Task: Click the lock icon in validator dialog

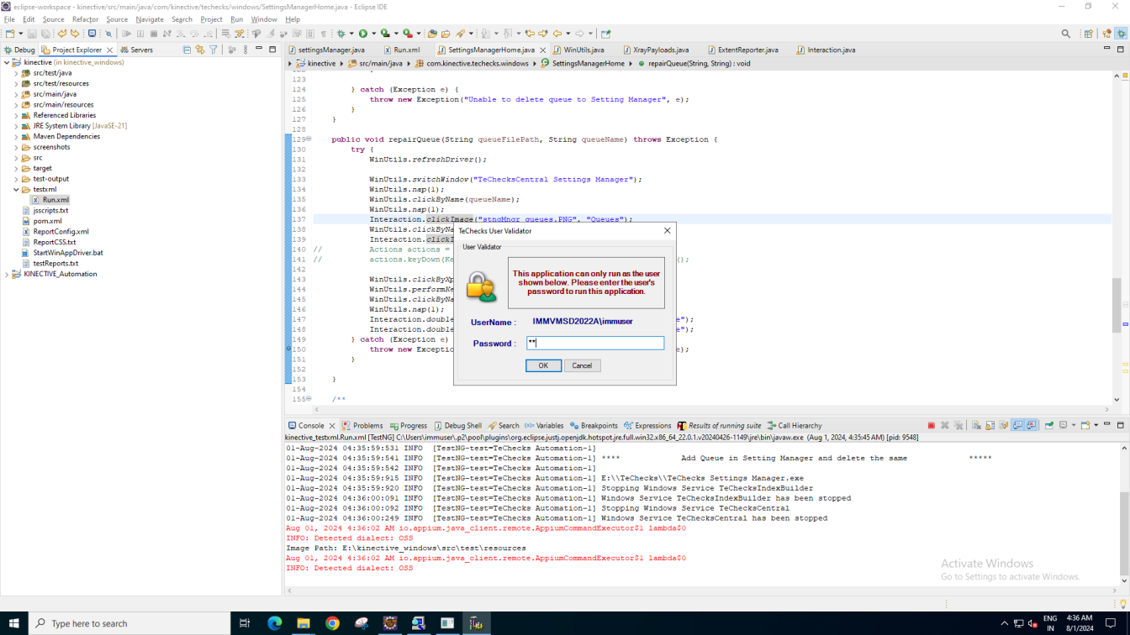Action: pos(482,287)
